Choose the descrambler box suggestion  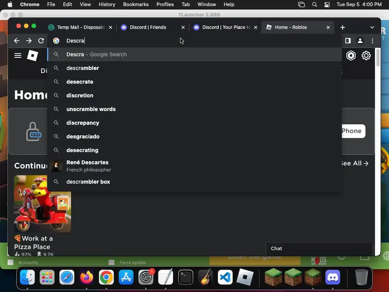click(x=194, y=182)
